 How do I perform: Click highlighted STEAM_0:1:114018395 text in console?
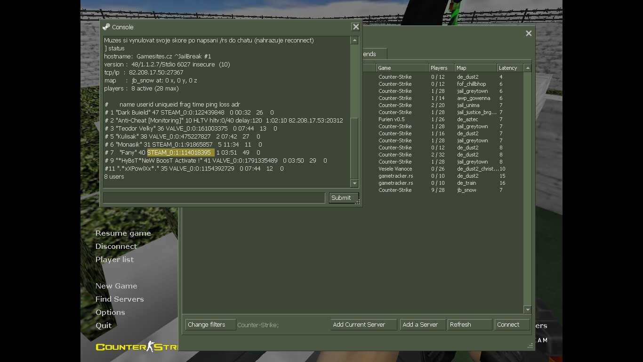[x=181, y=153]
